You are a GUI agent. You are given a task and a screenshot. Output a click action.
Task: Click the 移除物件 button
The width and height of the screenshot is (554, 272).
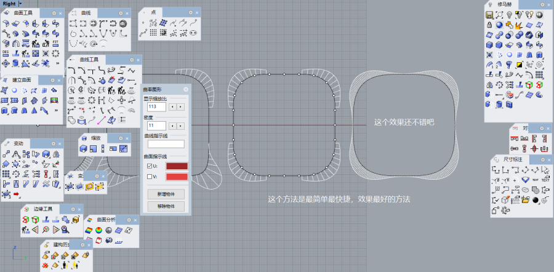[x=165, y=206]
